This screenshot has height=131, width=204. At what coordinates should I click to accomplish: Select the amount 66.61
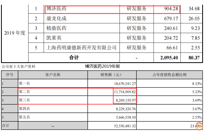tap(172, 48)
